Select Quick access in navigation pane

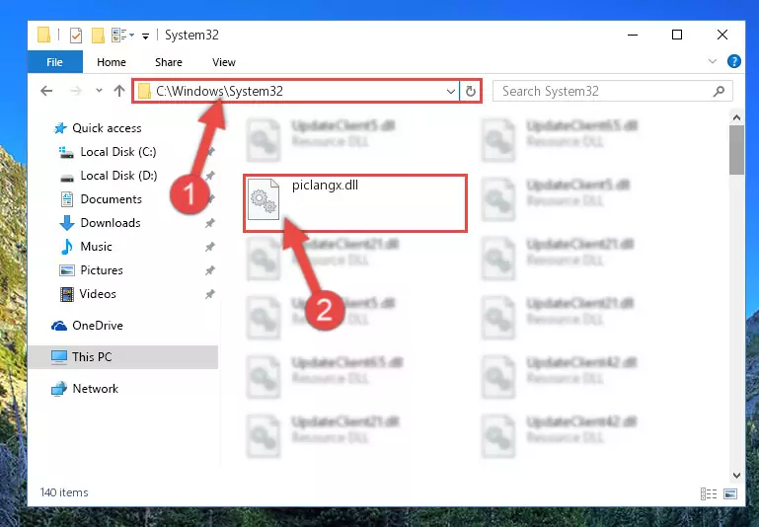coord(107,128)
